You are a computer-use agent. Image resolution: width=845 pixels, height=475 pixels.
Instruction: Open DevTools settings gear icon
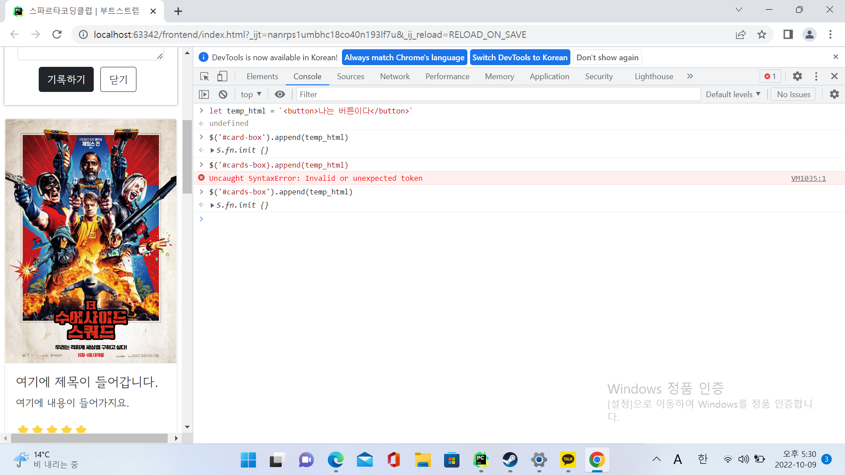[x=797, y=77]
